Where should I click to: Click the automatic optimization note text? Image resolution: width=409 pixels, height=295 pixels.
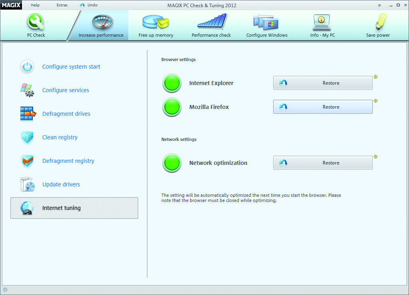251,198
